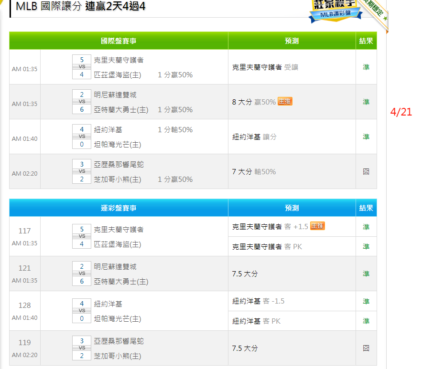
Task: Click the AM 01:35 time of the 國際盤 亞特蘭大勇士 game
Action: point(24,104)
